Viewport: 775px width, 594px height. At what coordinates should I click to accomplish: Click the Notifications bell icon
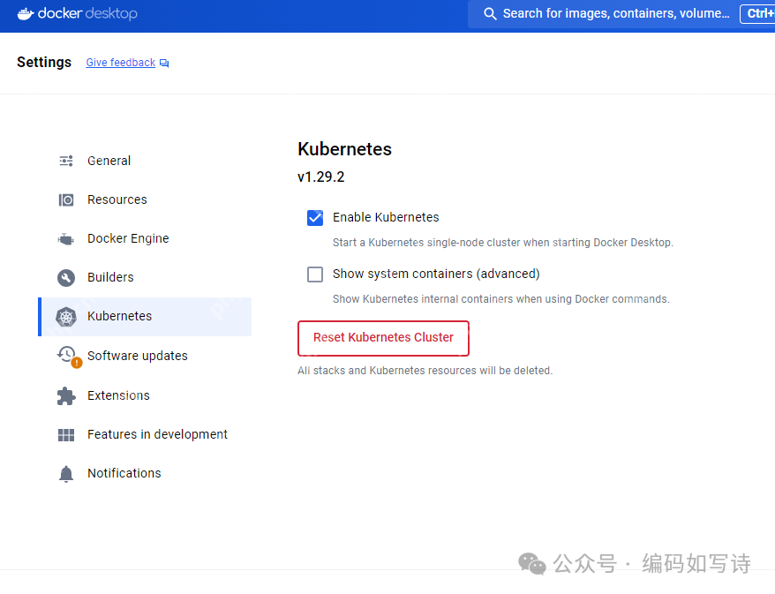(x=66, y=473)
